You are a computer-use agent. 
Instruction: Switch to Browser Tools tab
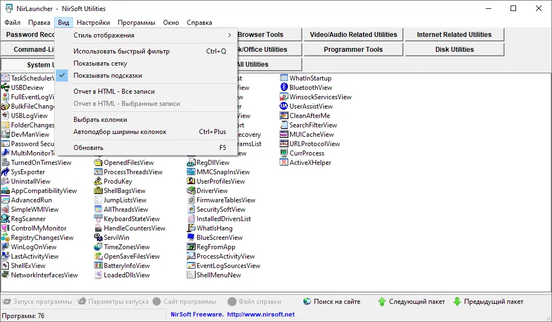[x=269, y=35]
